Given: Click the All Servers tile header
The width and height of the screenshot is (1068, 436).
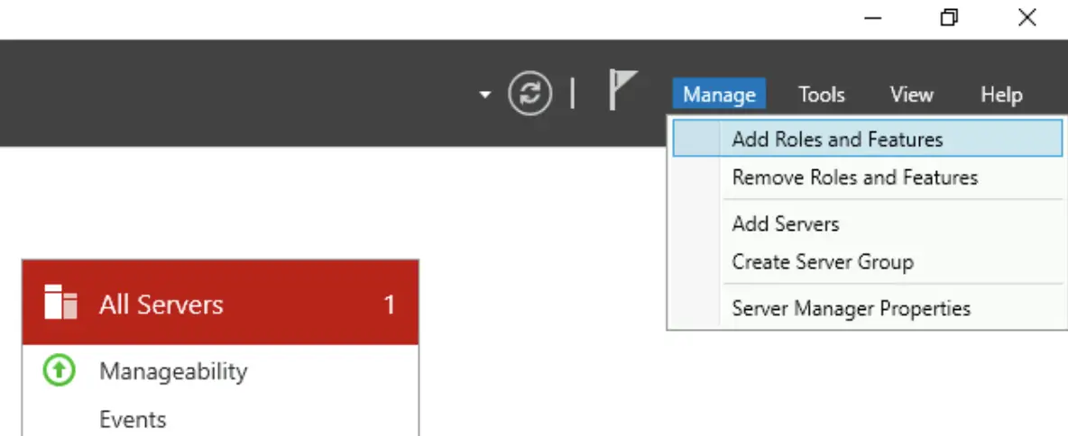Looking at the screenshot, I should coord(220,304).
